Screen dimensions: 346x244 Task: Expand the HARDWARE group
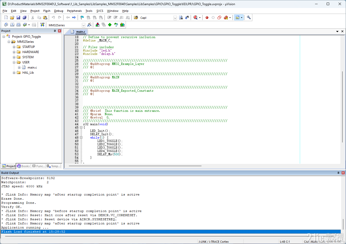pos(14,52)
